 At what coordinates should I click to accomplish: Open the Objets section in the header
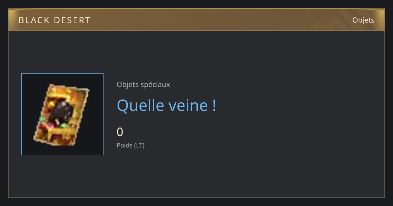point(363,20)
